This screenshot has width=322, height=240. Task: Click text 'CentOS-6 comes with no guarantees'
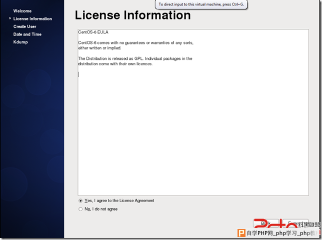click(x=111, y=43)
